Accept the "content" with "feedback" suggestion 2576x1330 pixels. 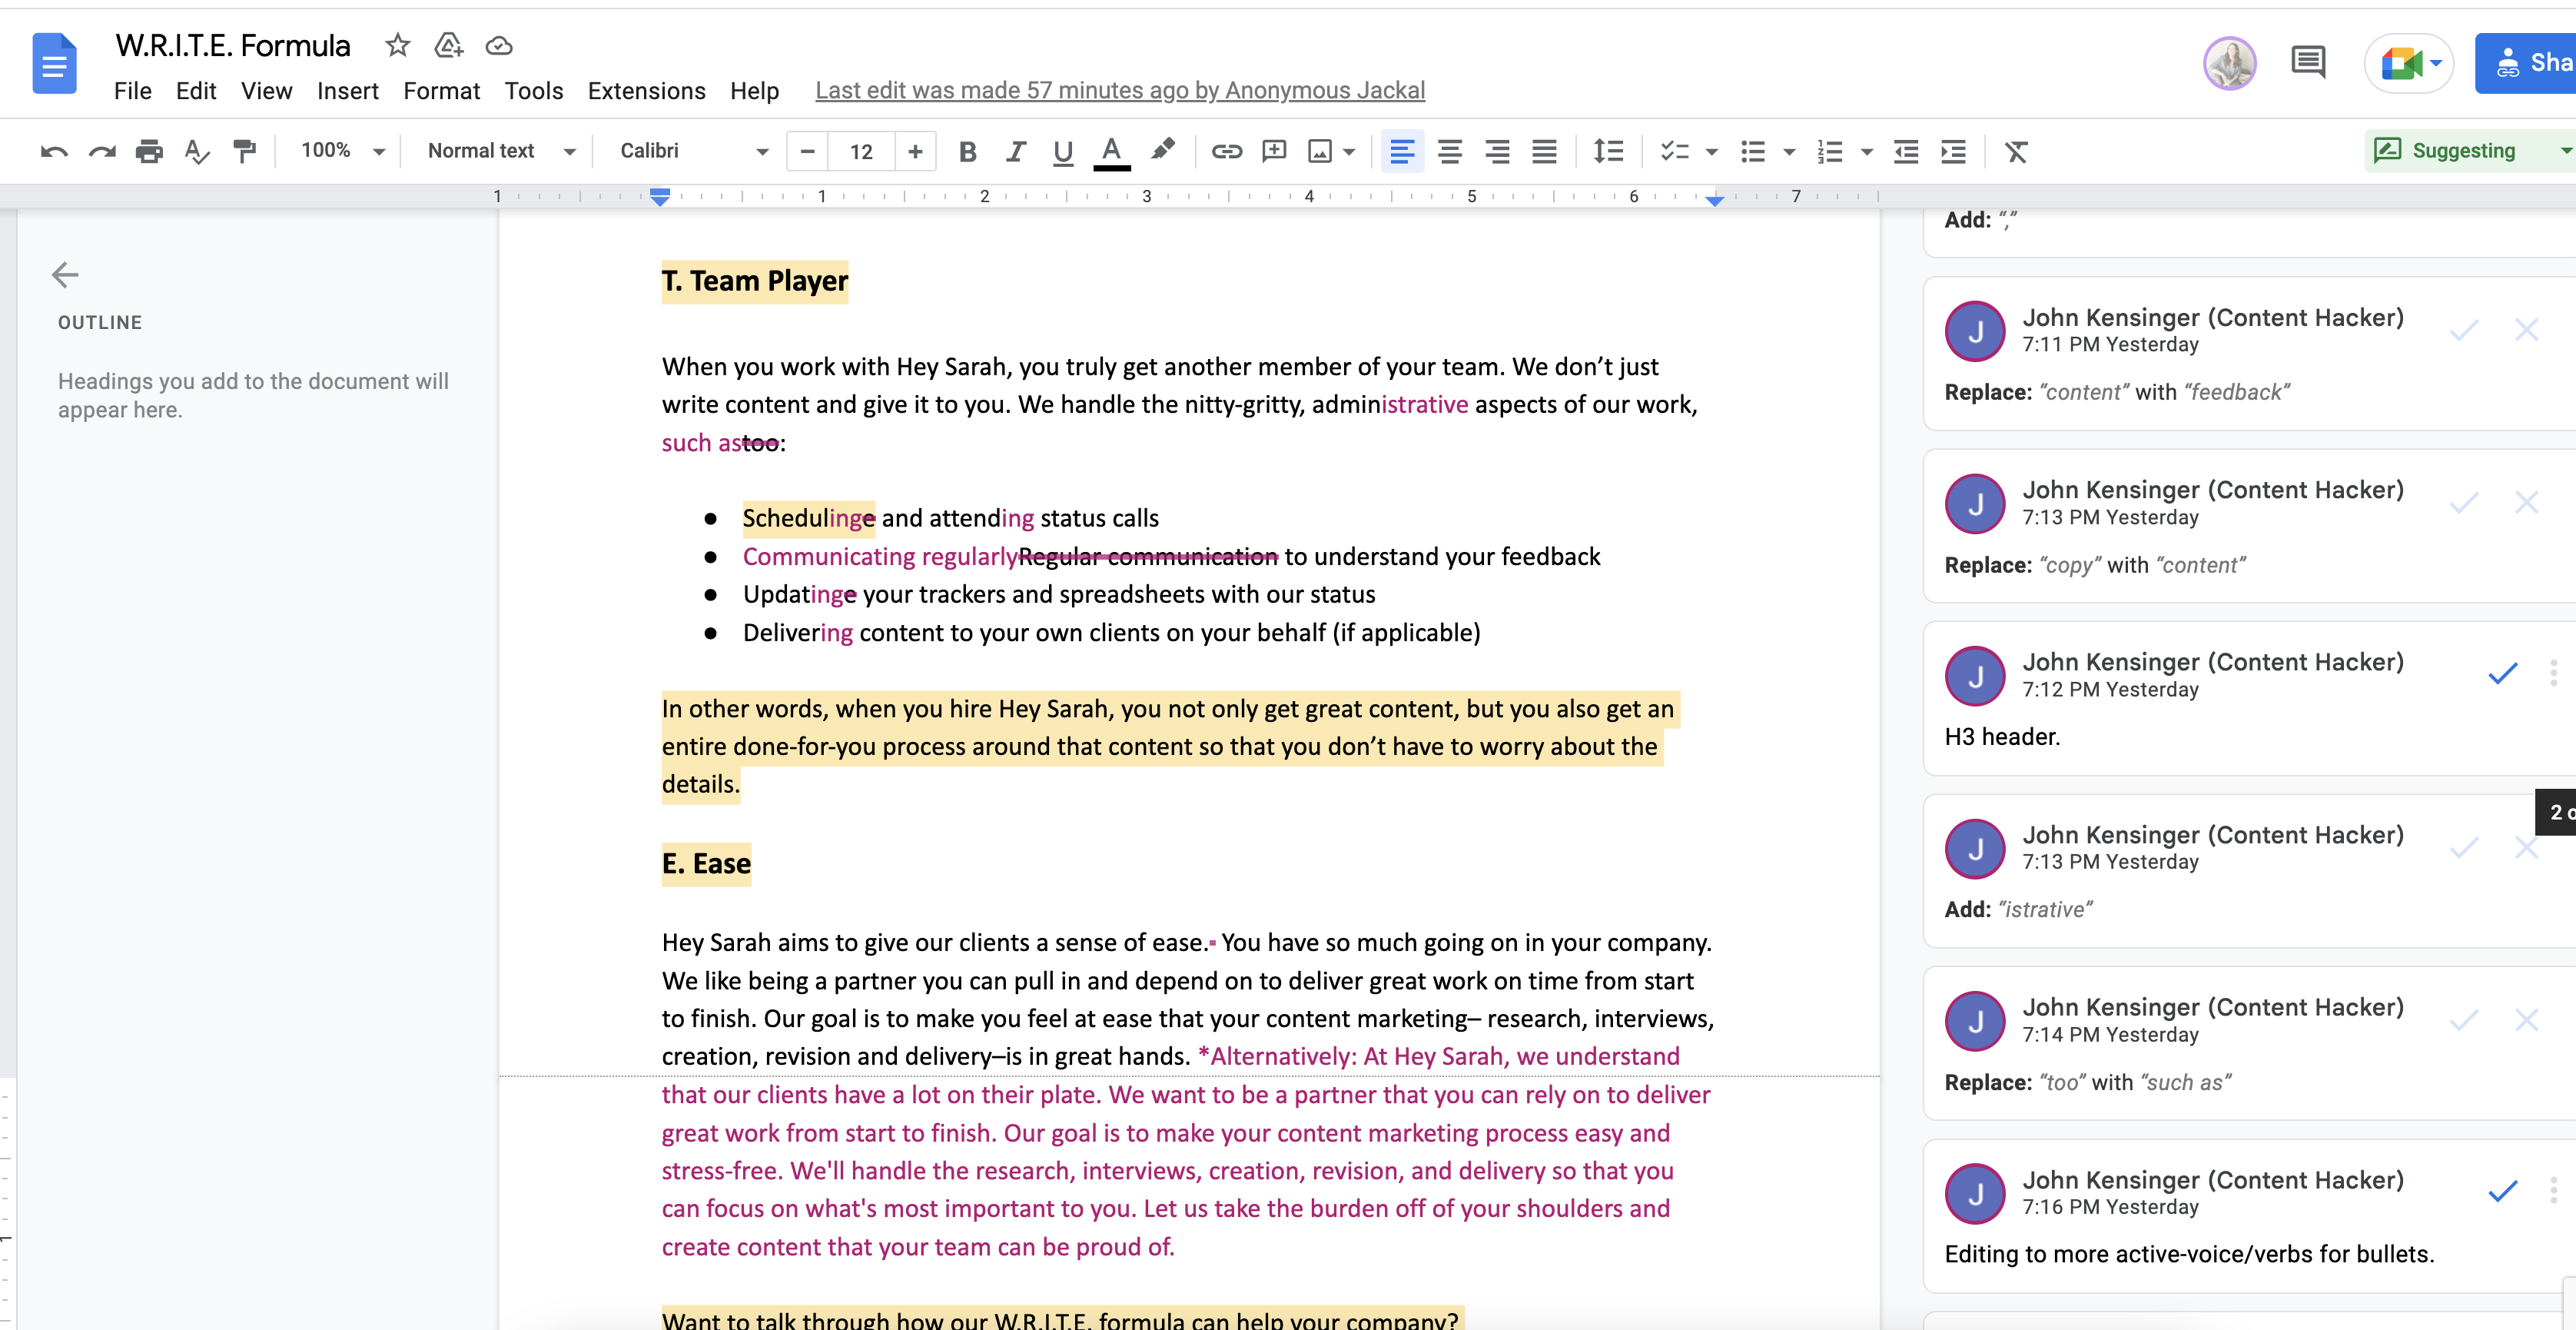[2464, 331]
